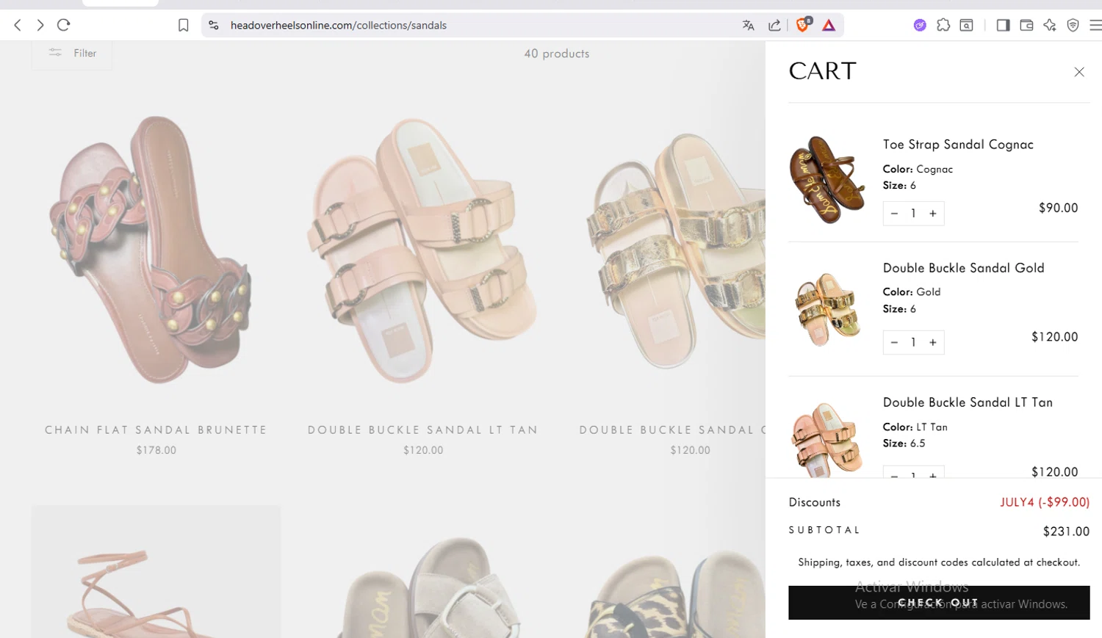Close the cart drawer

point(1079,72)
